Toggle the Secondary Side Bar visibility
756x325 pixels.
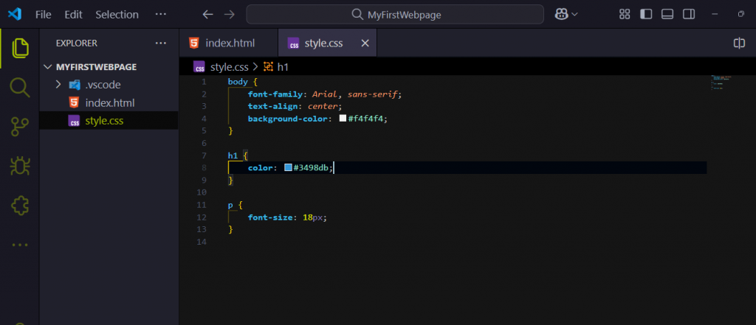coord(688,14)
